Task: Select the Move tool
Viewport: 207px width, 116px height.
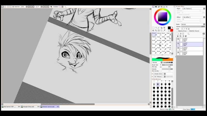Action: pos(153,30)
